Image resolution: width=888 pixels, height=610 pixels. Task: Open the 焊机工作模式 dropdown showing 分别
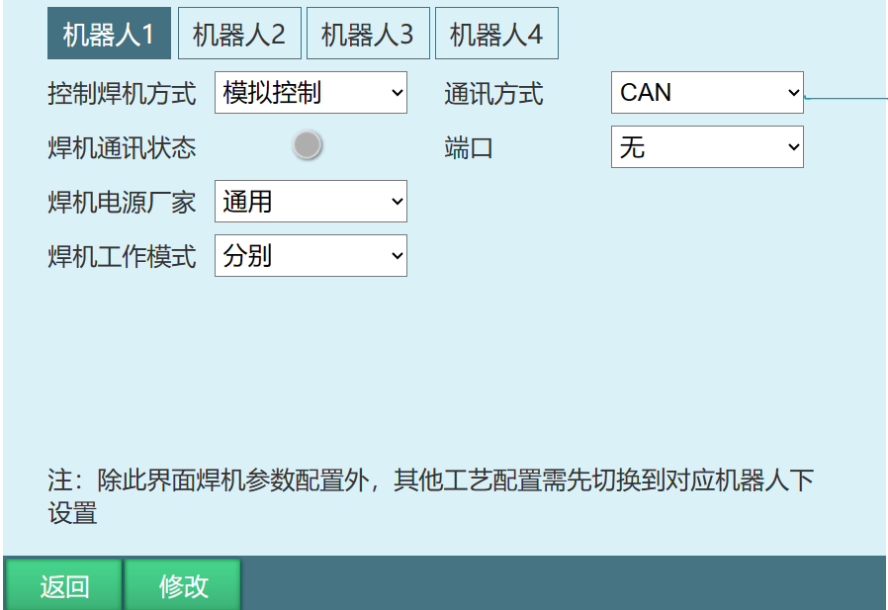[x=311, y=256]
